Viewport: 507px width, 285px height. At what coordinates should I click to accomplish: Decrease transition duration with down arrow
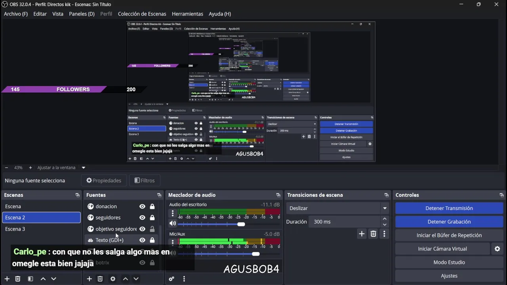tap(385, 224)
